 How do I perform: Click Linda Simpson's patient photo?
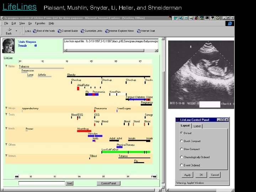click(8, 46)
